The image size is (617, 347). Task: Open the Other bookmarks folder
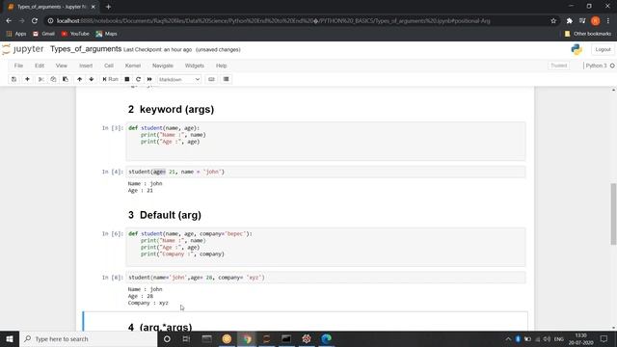tap(588, 34)
